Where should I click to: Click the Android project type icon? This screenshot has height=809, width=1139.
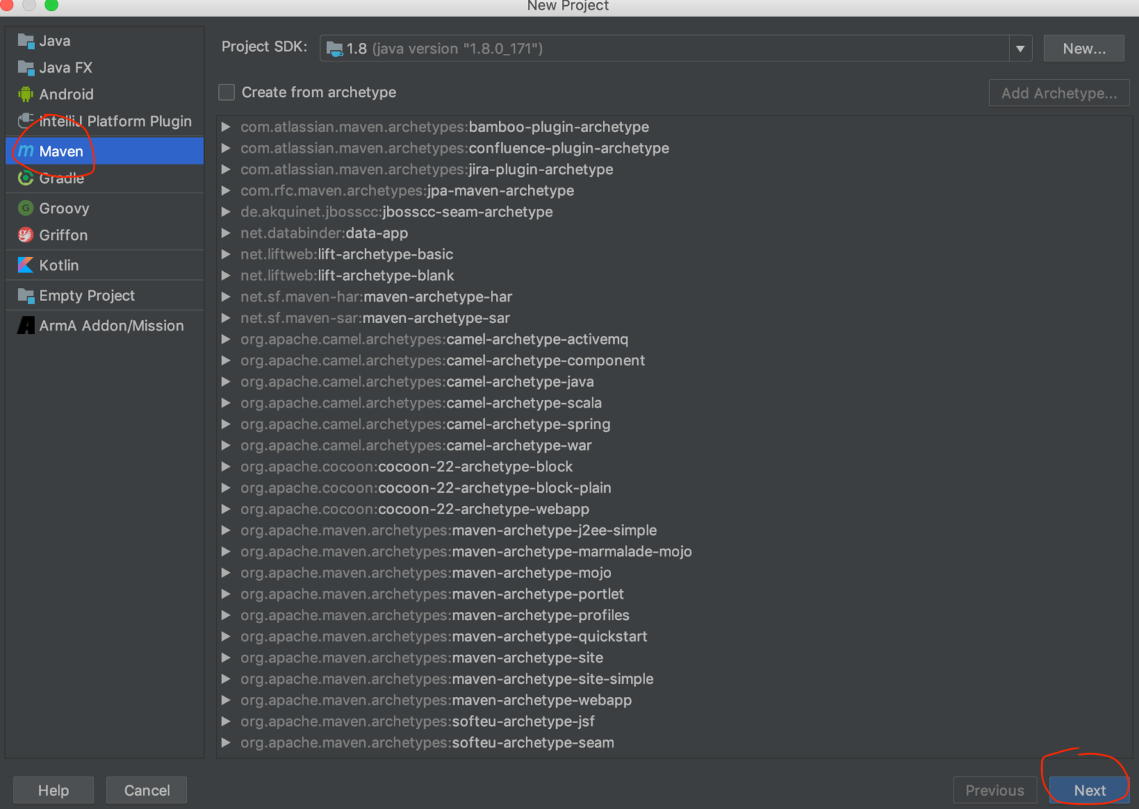coord(26,94)
